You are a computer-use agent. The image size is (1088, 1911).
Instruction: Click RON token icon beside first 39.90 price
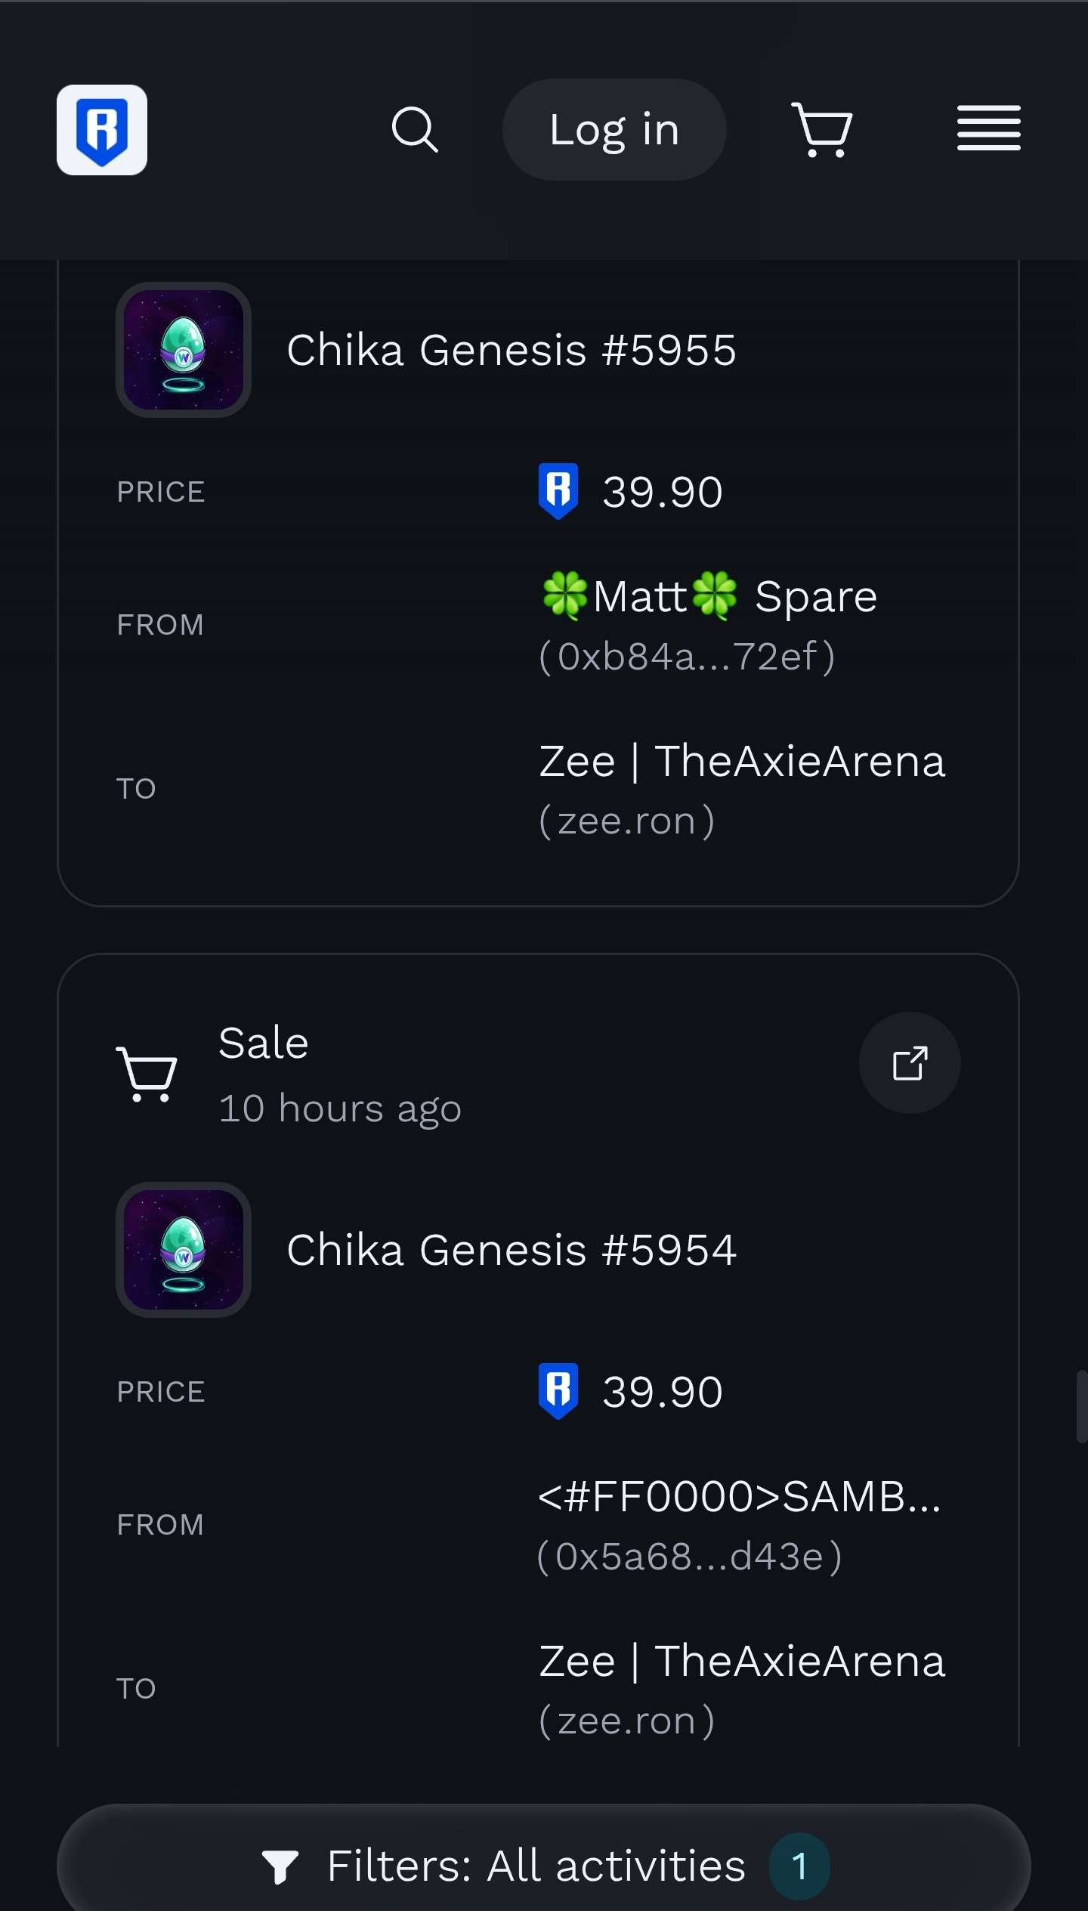558,491
